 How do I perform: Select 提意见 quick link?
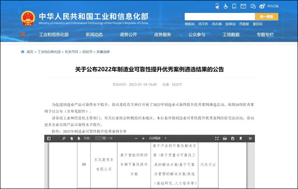[x=231, y=24]
